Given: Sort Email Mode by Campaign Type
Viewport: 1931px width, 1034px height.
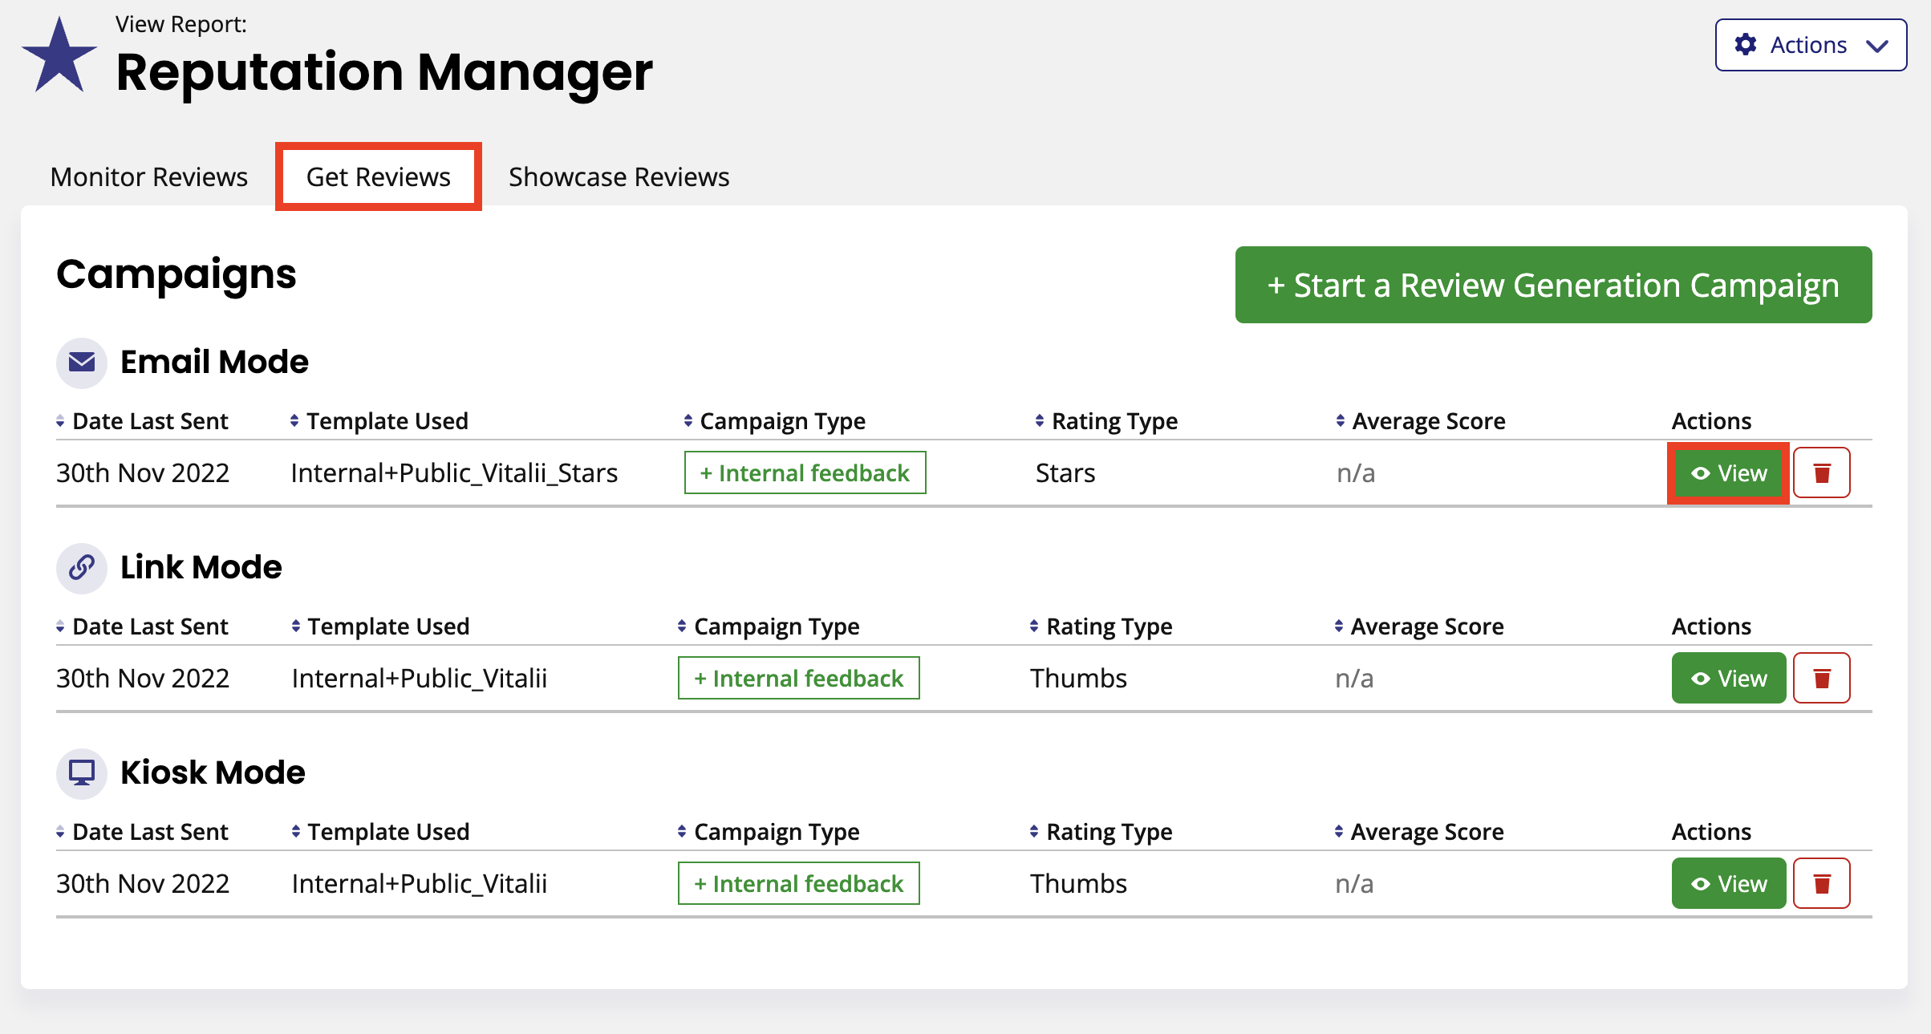Looking at the screenshot, I should [775, 421].
